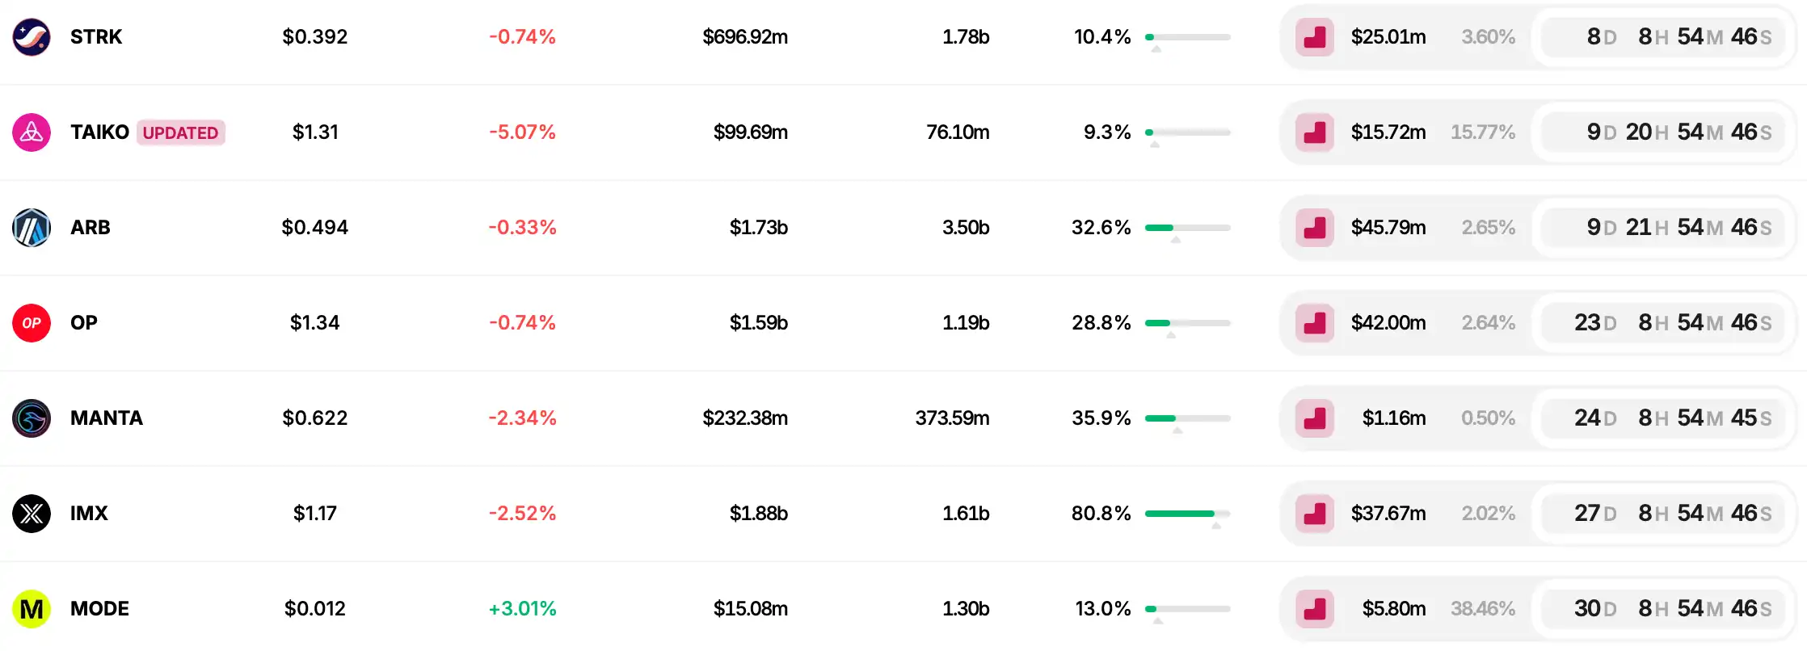
Task: Click the ARB token logo
Action: pos(32,228)
